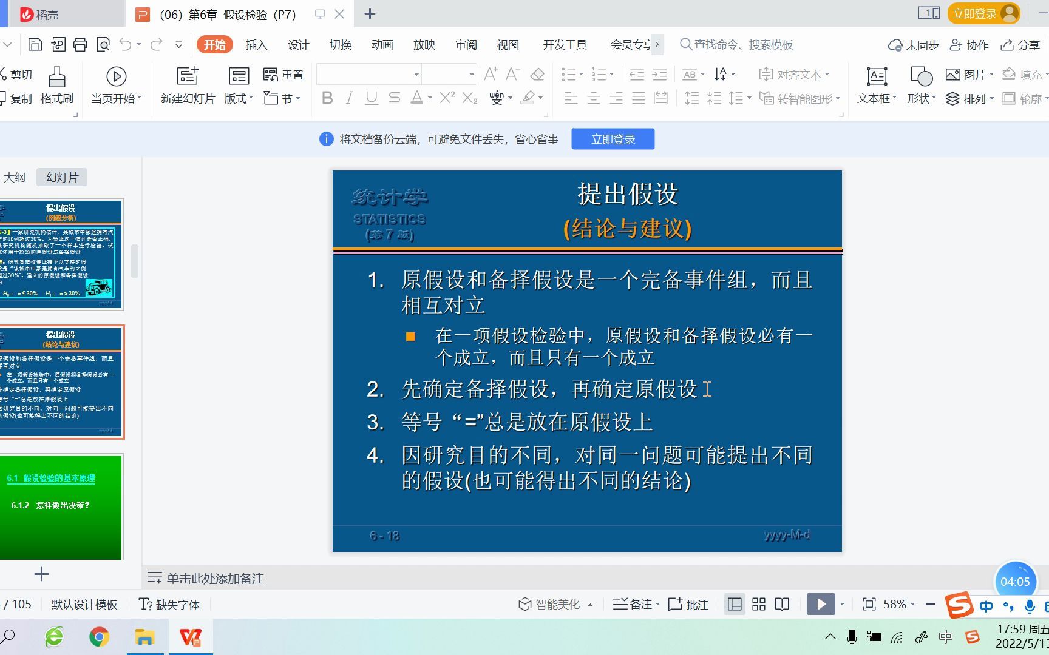Click the 立即登录 login button
The image size is (1049, 655).
(x=613, y=138)
